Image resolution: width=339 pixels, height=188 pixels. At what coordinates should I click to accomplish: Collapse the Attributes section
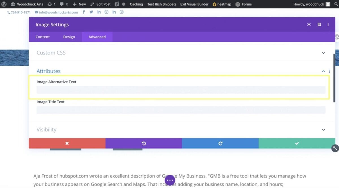(x=323, y=71)
